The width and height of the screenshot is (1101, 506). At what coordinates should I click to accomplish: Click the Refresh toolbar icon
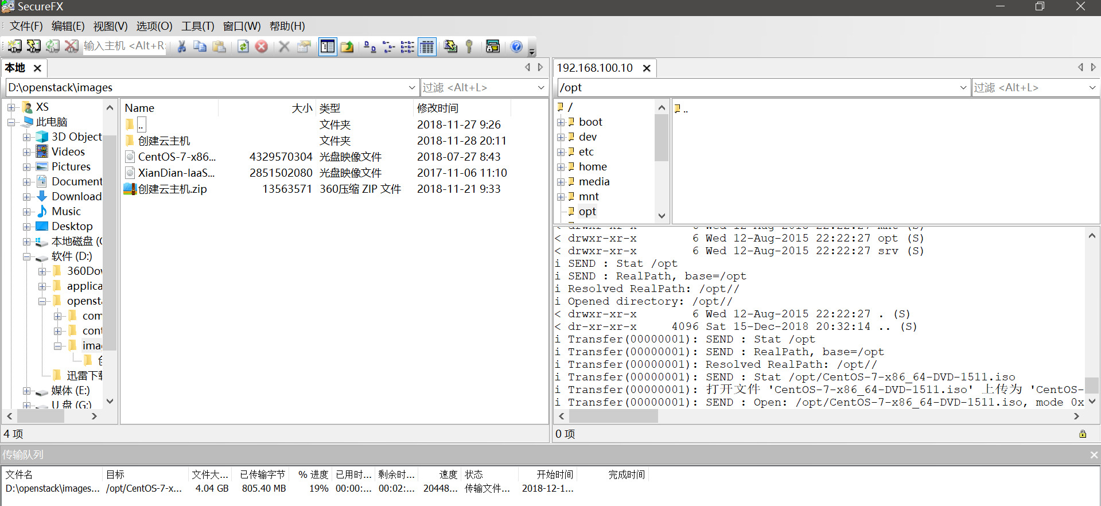point(243,46)
